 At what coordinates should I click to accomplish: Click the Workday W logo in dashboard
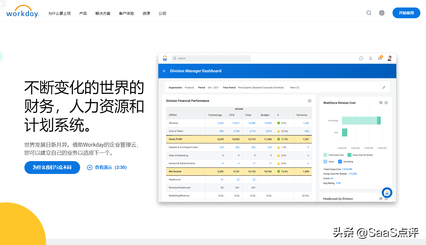point(165,58)
